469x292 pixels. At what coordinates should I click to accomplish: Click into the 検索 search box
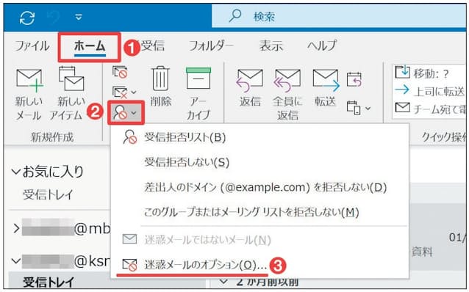coord(338,16)
